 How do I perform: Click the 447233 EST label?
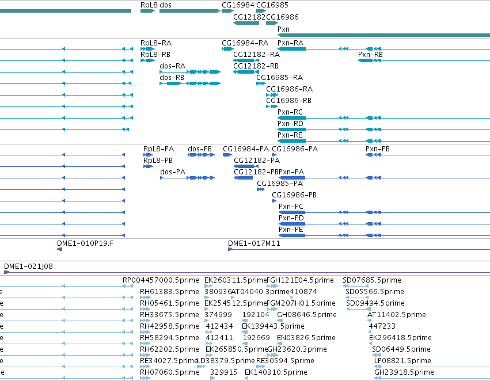click(382, 326)
